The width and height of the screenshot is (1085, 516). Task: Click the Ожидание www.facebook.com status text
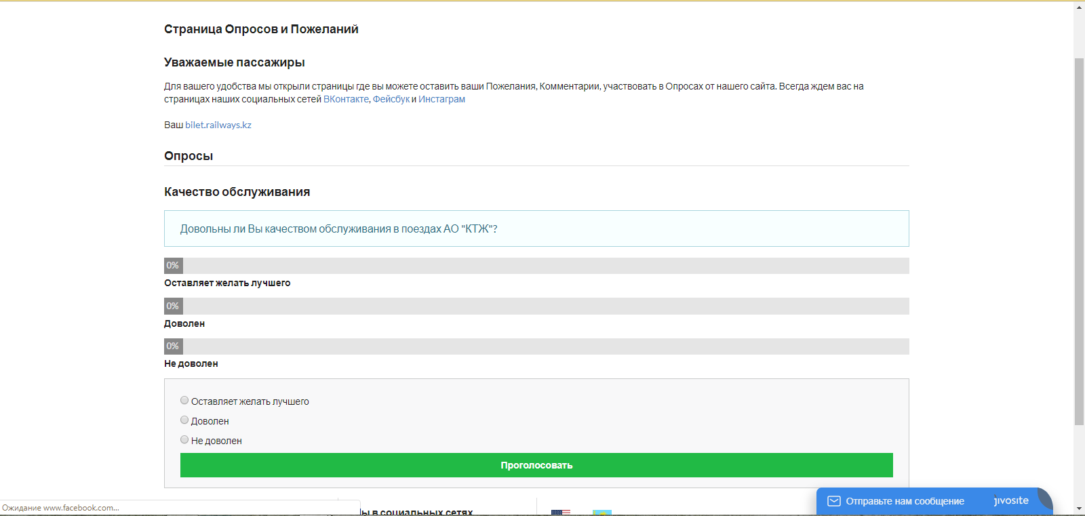pyautogui.click(x=61, y=507)
